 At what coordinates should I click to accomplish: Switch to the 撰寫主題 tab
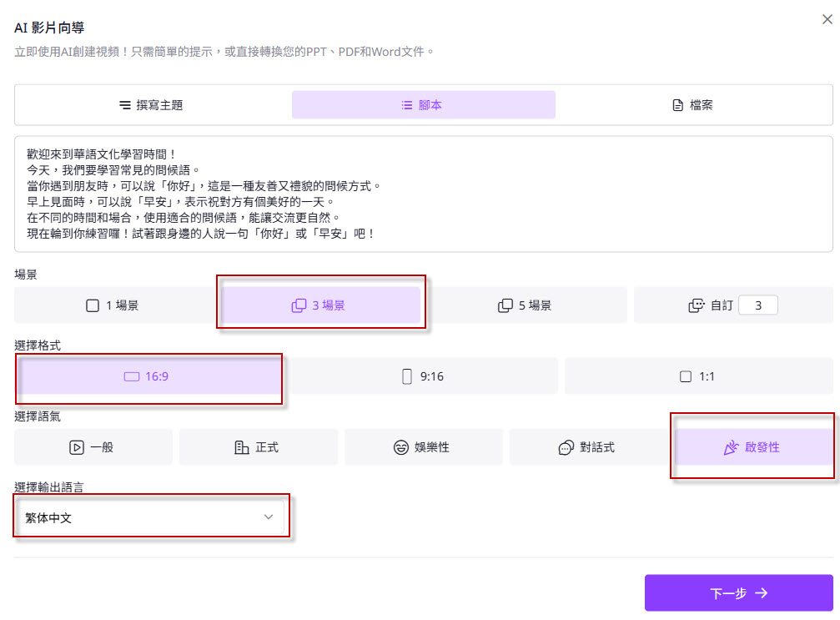pos(151,105)
